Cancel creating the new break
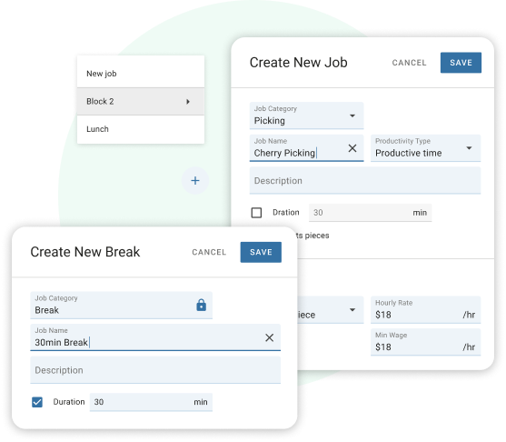This screenshot has height=442, width=506. (209, 252)
